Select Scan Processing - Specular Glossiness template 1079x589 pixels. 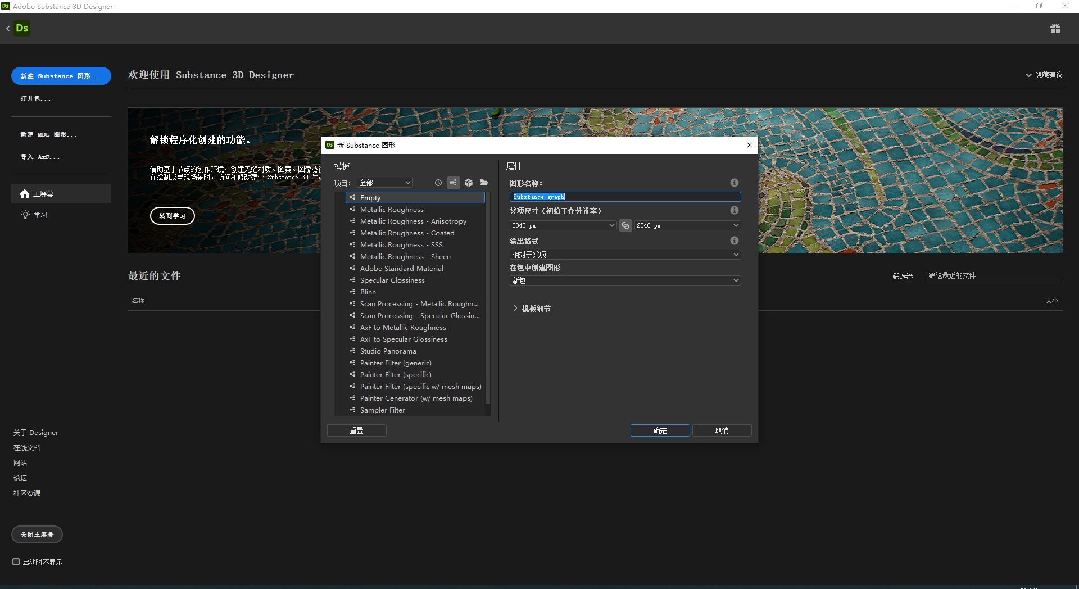pos(415,315)
